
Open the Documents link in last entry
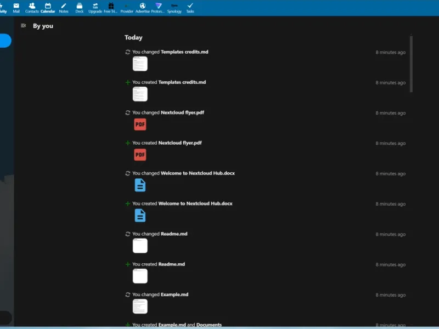click(209, 325)
